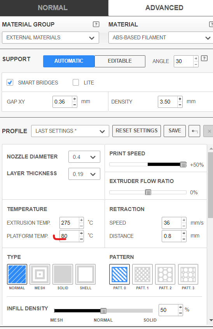Open the Layer Thickness dropdown
The image size is (213, 329).
point(84,174)
